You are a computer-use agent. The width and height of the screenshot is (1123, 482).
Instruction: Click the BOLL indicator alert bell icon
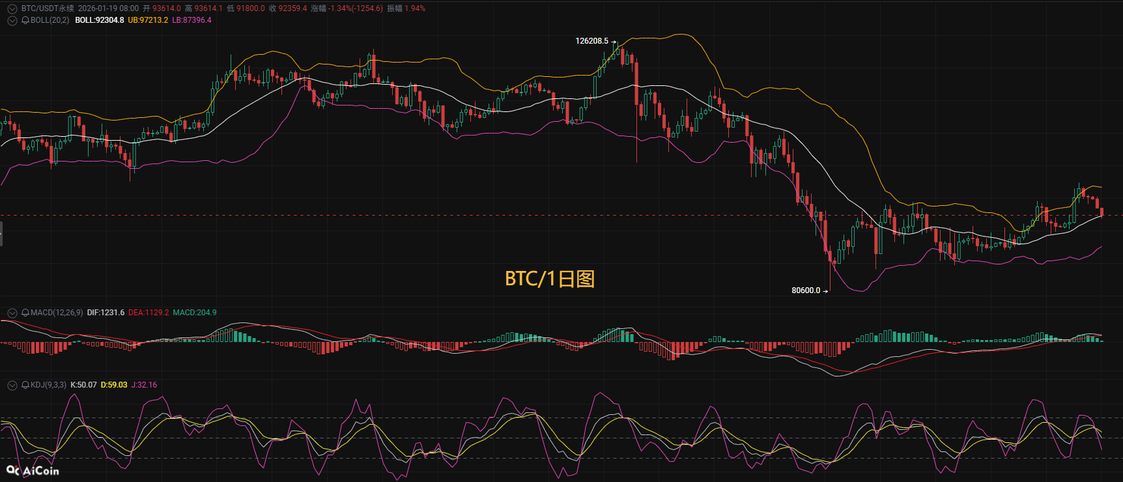[25, 20]
